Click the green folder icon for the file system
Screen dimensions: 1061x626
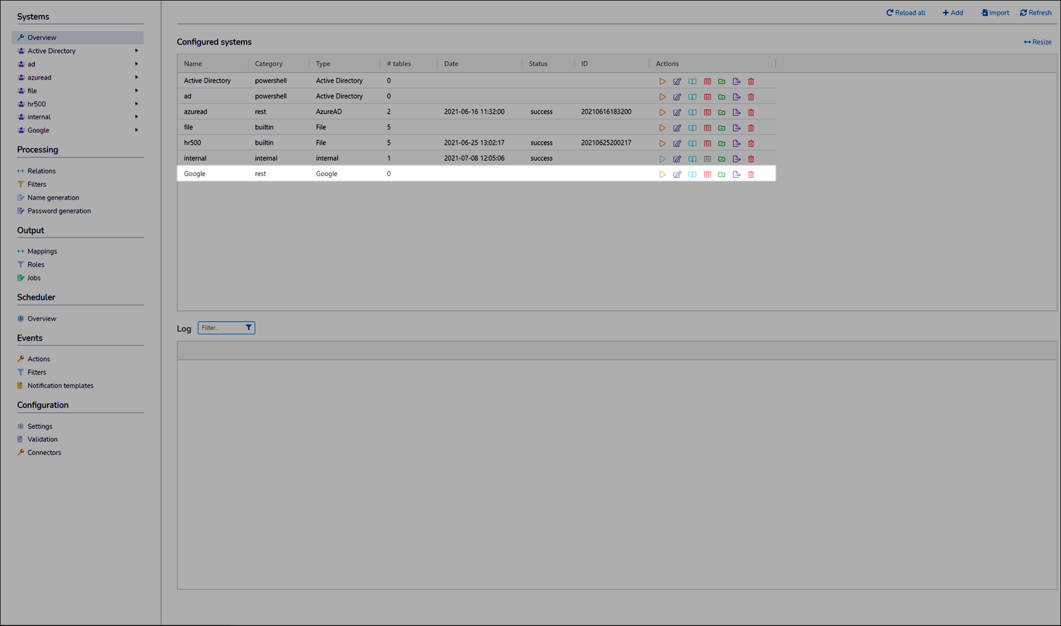tap(722, 128)
